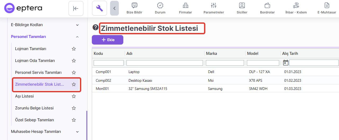Open Personel Servis Tanımları menu item

[x=38, y=73]
